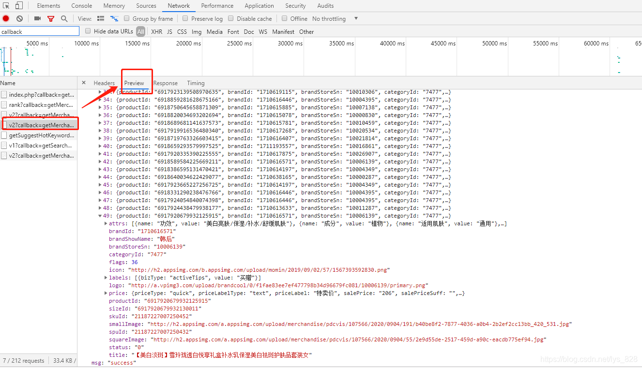
Task: Select request index.php?callback=get...
Action: pos(42,95)
